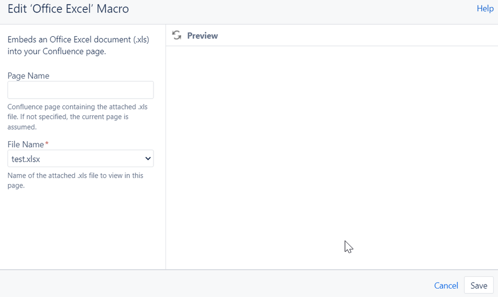Click the 'Confluence page containing the attached' hint
498x297 pixels.
pos(77,116)
